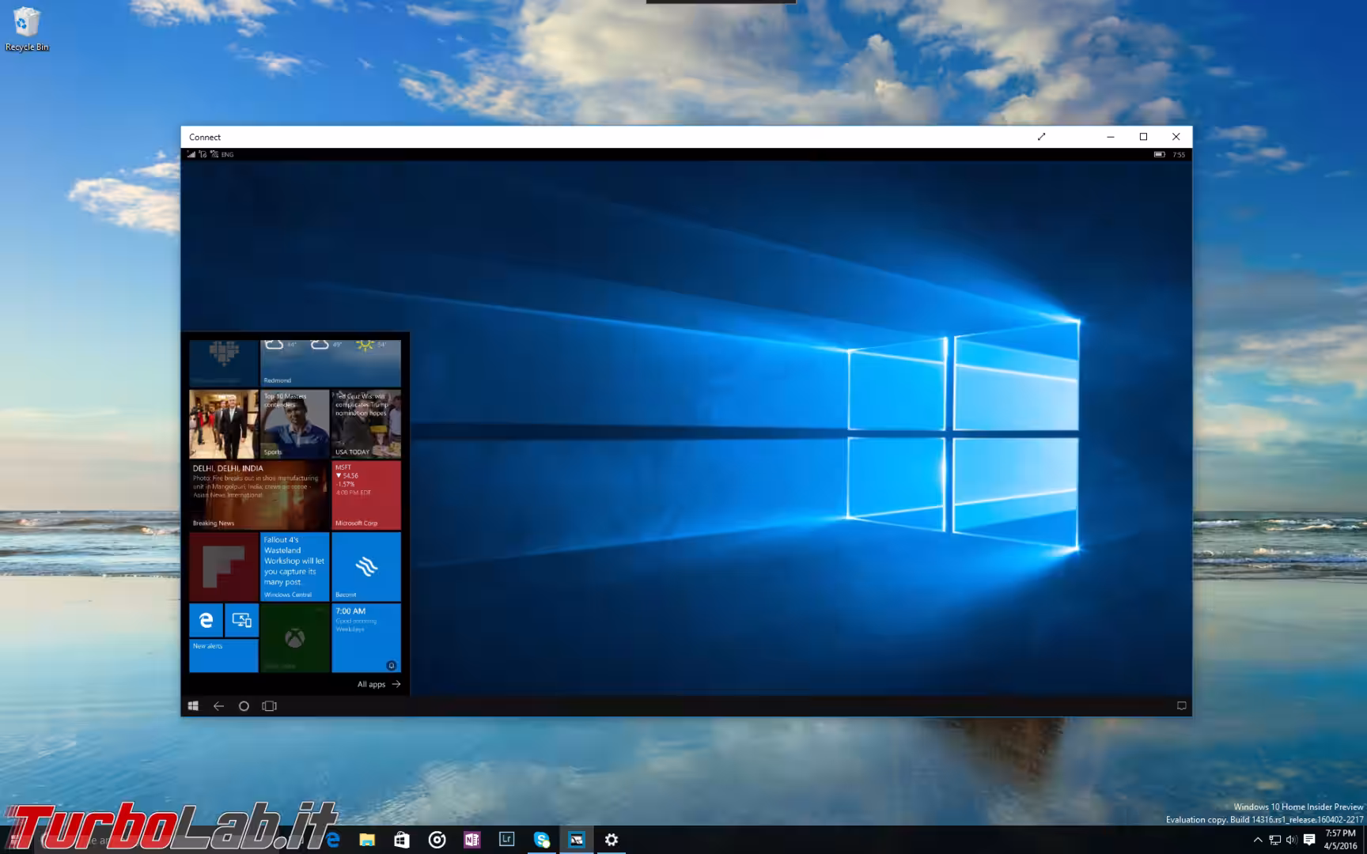Open the Recycle Bin on the desktop

pyautogui.click(x=28, y=24)
